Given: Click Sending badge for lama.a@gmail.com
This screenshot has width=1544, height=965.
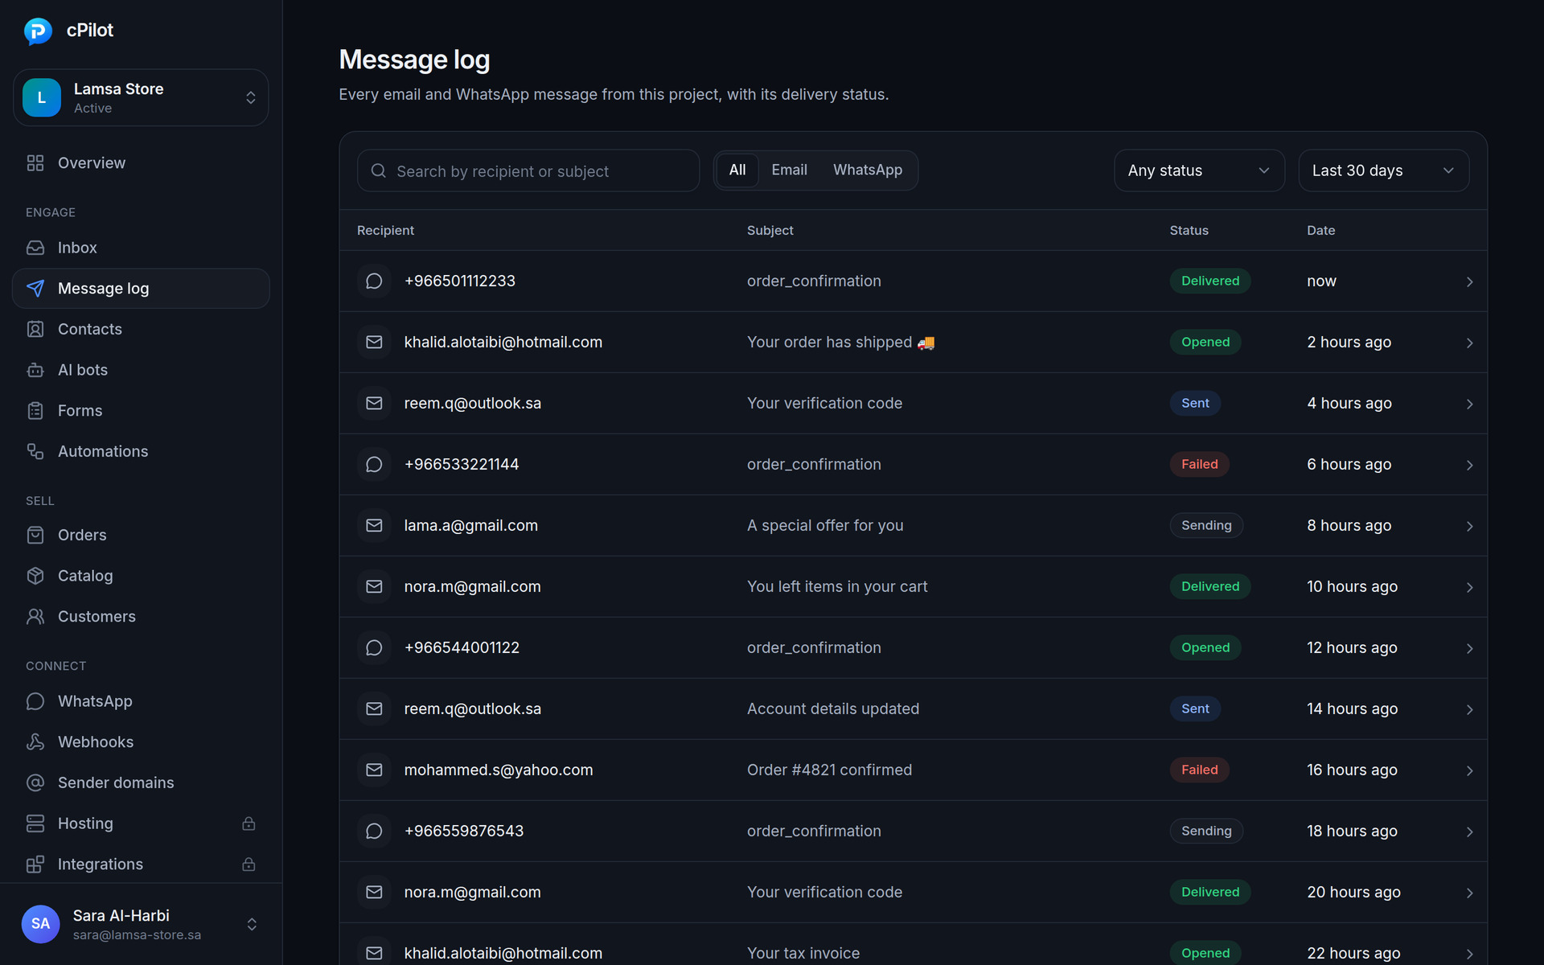Looking at the screenshot, I should tap(1206, 525).
